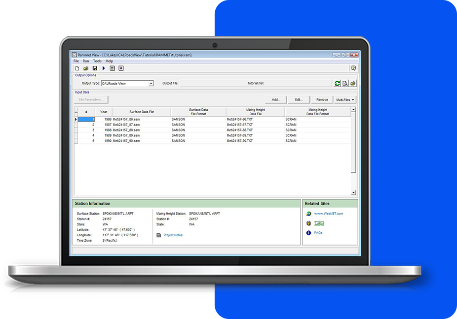Image resolution: width=457 pixels, height=319 pixels.
Task: Click the Edit... button
Action: [299, 100]
